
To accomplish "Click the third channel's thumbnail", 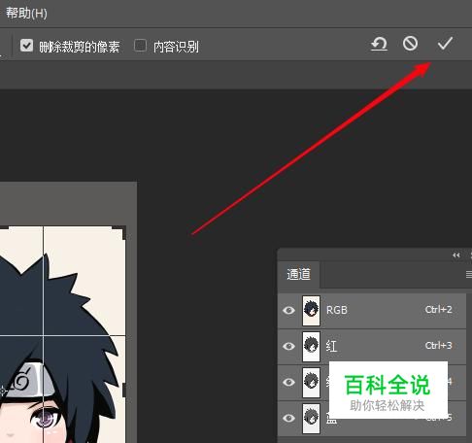I will point(311,382).
